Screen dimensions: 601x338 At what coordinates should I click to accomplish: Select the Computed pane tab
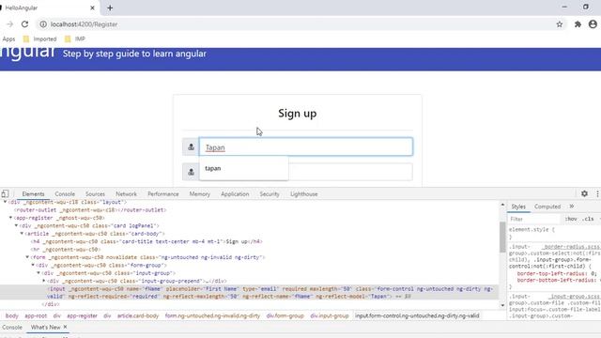click(x=547, y=207)
